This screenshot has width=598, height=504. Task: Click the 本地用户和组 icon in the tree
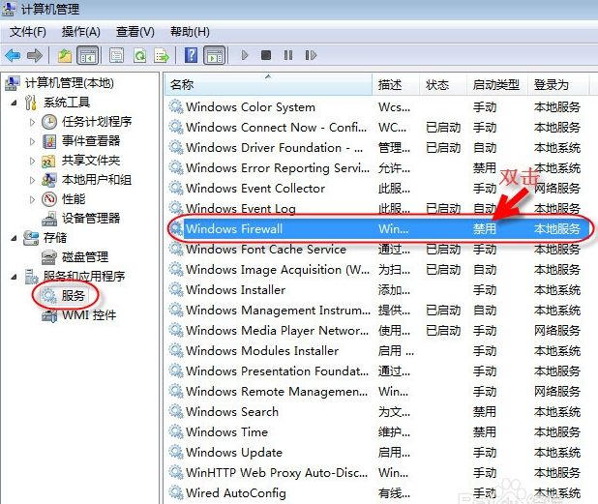(49, 180)
